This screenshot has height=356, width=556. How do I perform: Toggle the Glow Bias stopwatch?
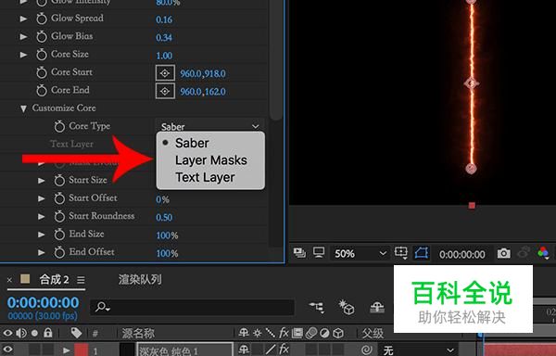coord(42,36)
